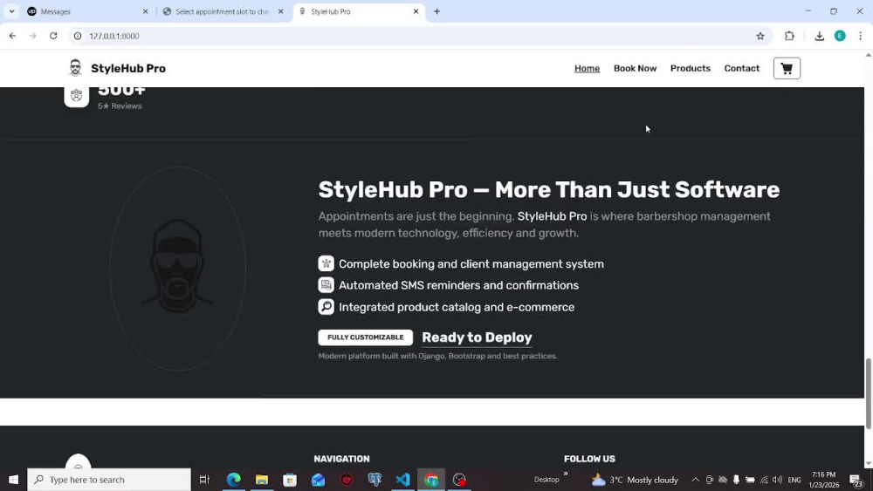Expand the Desktop toolbar chevron
The height and width of the screenshot is (491, 873).
[x=565, y=474]
